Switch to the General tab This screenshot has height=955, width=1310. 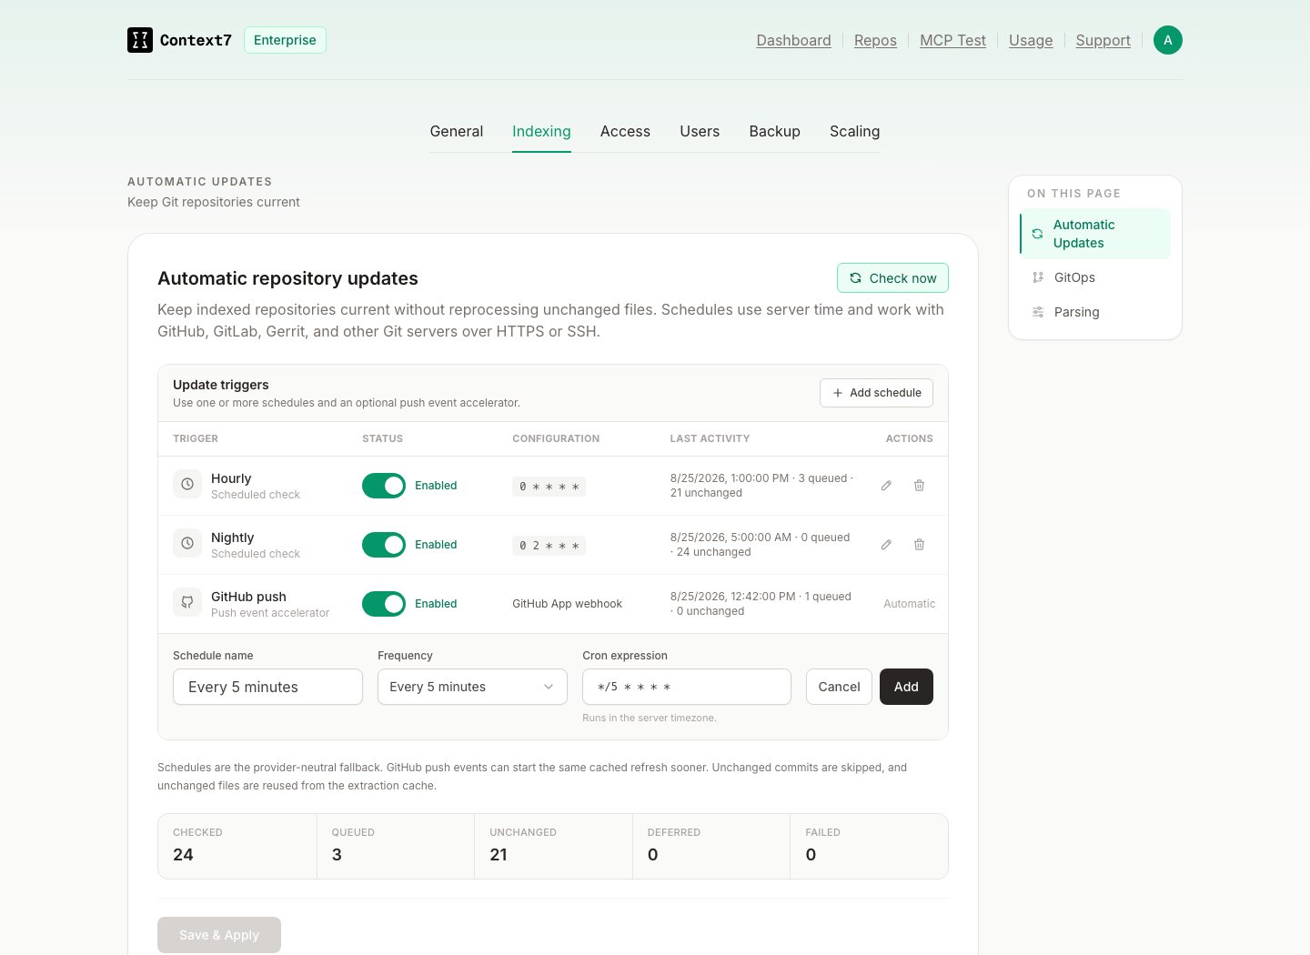click(457, 131)
